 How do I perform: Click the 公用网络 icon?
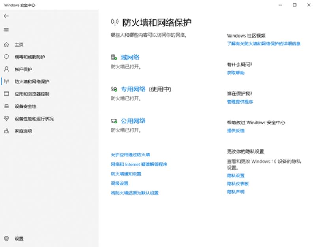pyautogui.click(x=114, y=121)
